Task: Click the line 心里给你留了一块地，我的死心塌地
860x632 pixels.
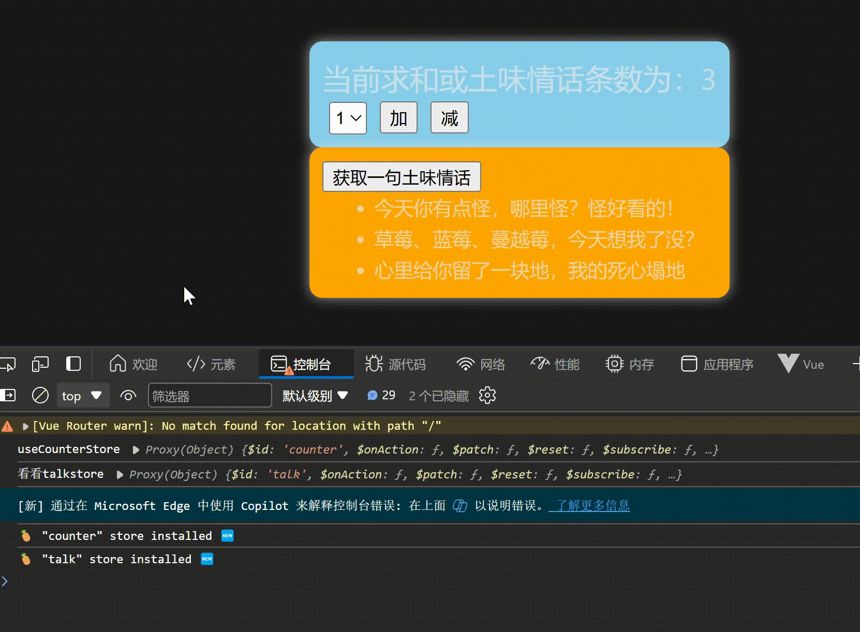Action: (x=529, y=270)
